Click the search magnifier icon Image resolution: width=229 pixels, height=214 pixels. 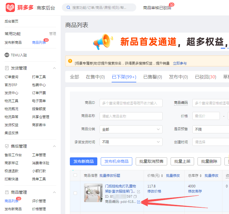[68, 7]
